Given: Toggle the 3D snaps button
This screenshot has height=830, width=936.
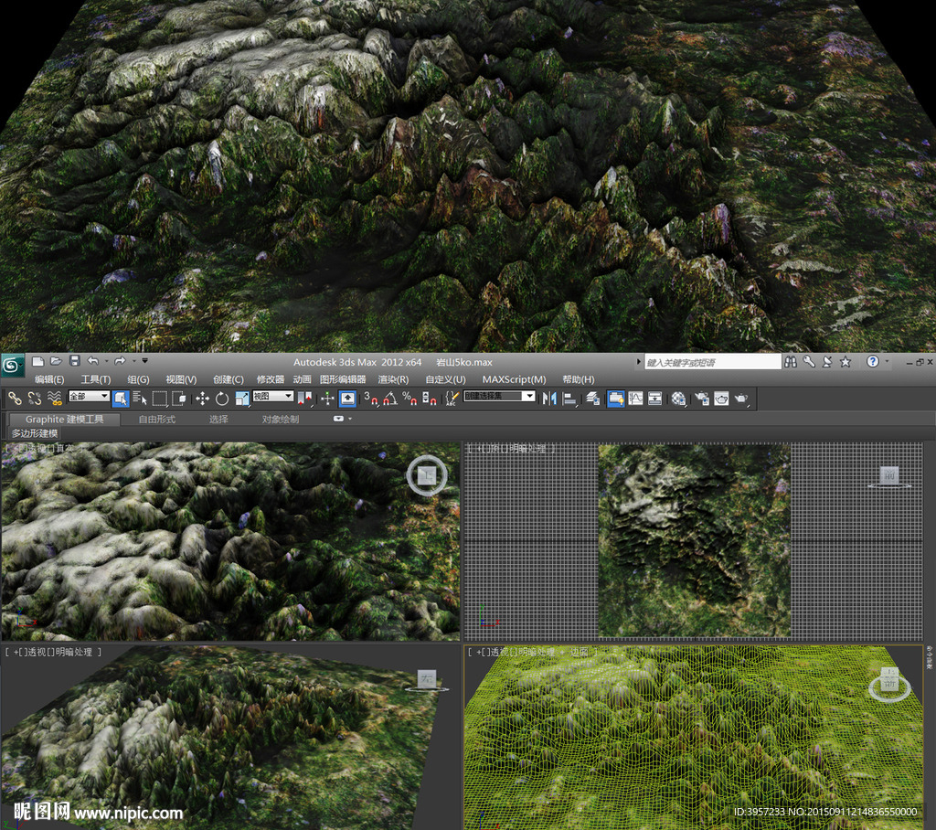Looking at the screenshot, I should click(x=370, y=399).
